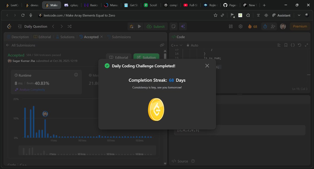Run the code with play icon
314x169 pixels.
139,26
